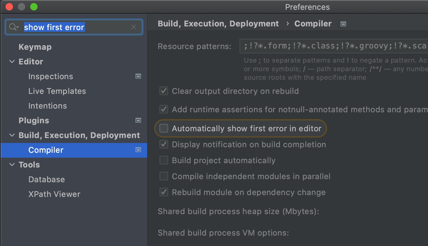This screenshot has height=246, width=428.
Task: Uncheck Display notification on build completion
Action: [164, 144]
